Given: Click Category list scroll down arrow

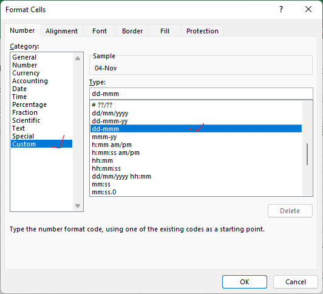Looking at the screenshot, I should (78, 205).
